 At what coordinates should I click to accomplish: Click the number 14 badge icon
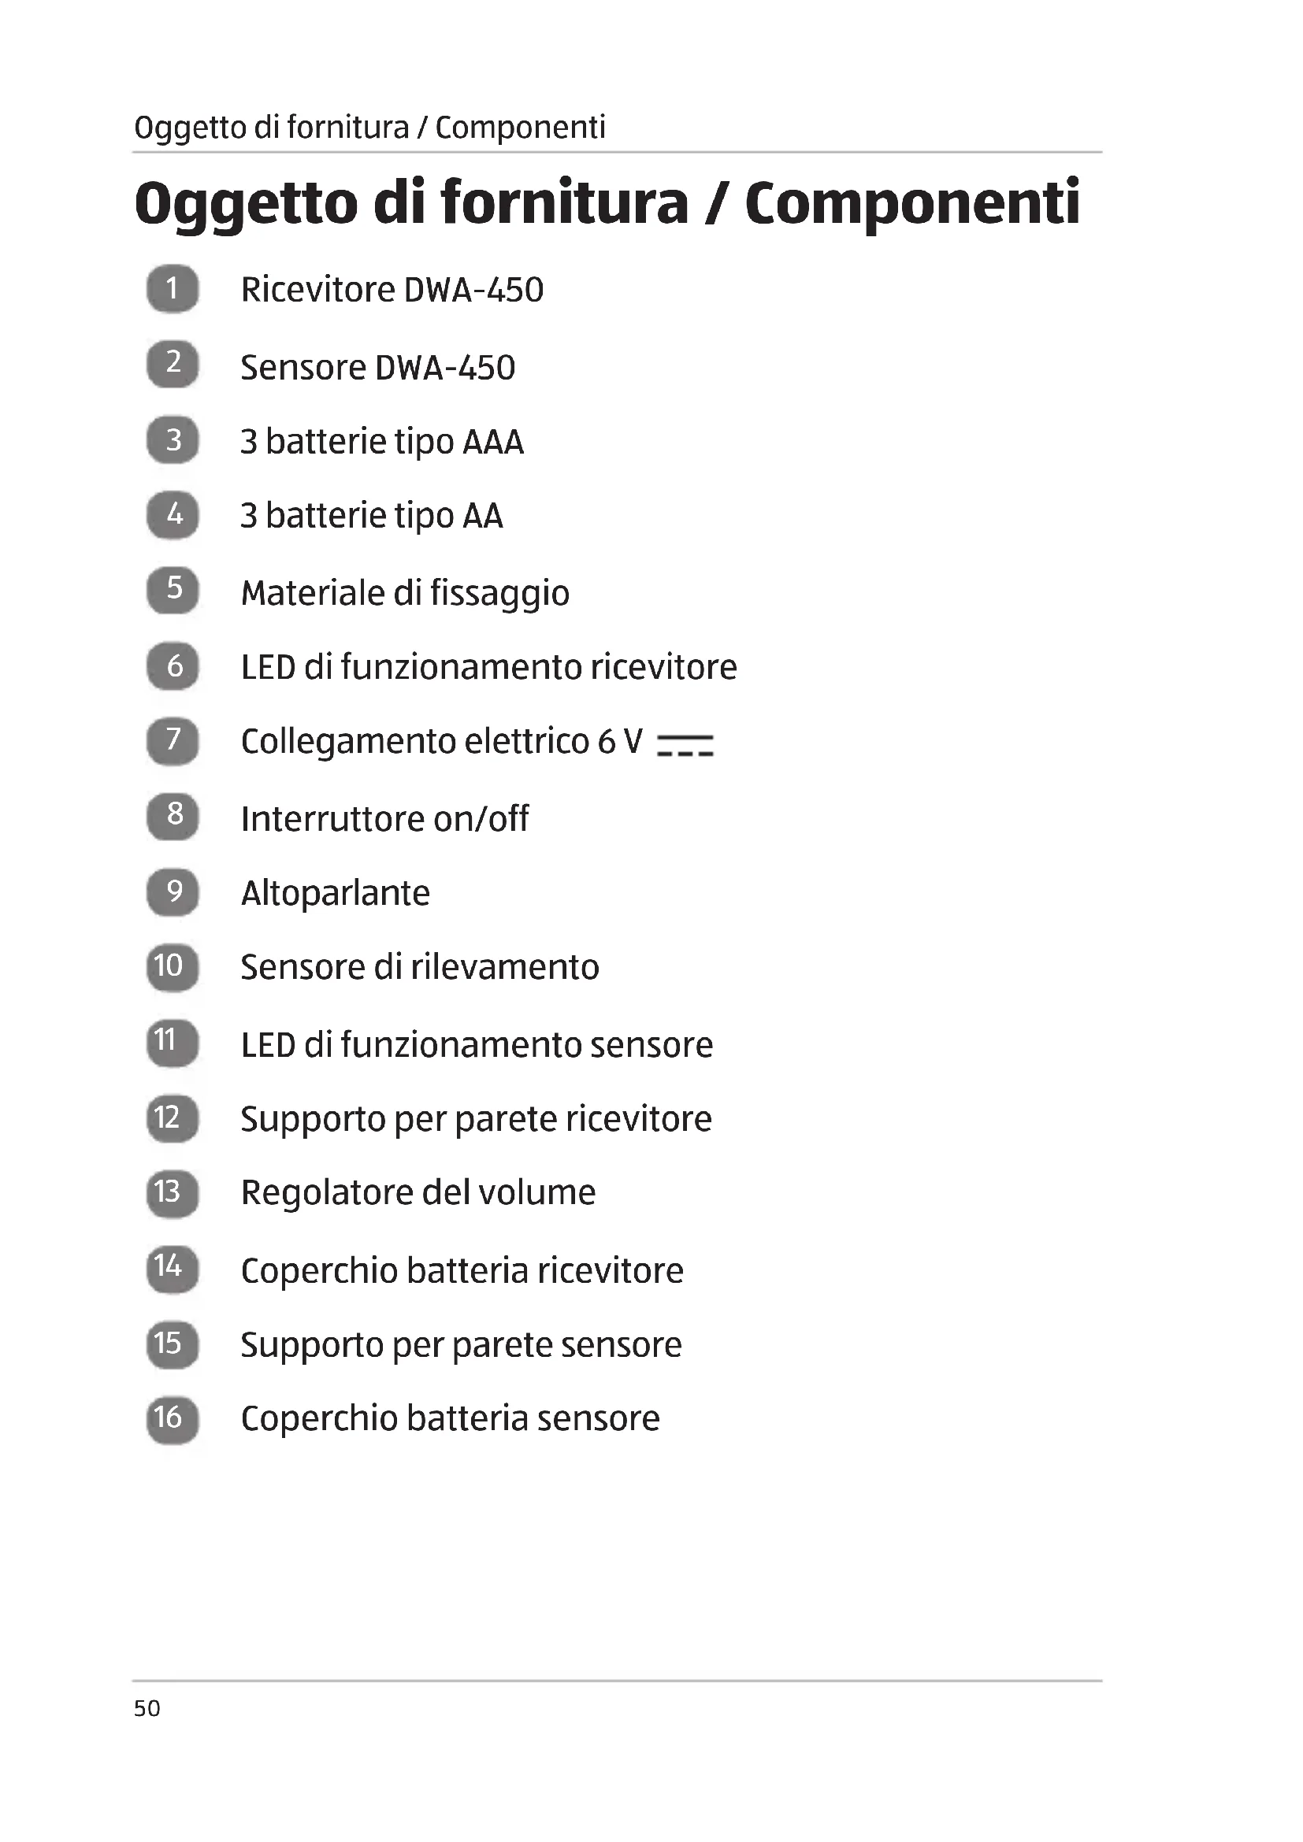pos(173,1269)
